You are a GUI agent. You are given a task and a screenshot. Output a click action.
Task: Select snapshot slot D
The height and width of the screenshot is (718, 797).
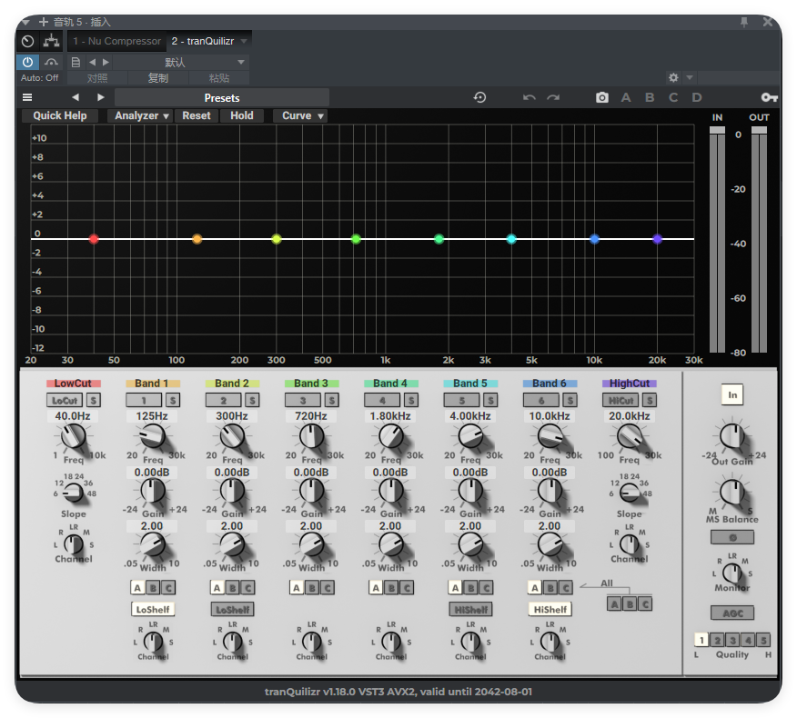point(697,97)
